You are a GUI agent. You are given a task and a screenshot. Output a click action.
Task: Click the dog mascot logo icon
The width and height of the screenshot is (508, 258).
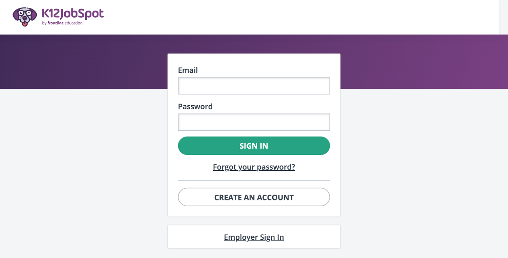[25, 17]
